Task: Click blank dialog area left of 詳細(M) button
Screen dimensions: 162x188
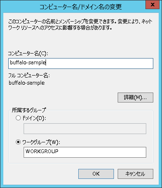Action: point(62,98)
